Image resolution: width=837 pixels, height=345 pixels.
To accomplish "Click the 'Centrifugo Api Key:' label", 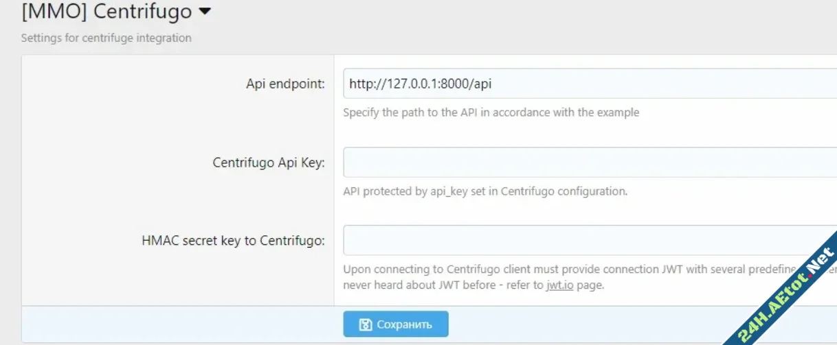I will [269, 163].
